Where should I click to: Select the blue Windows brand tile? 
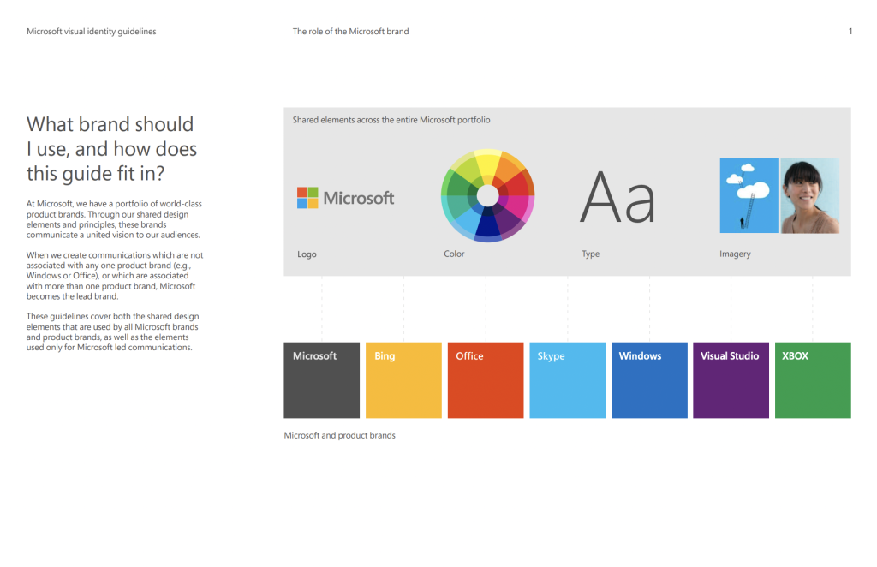[x=649, y=380]
